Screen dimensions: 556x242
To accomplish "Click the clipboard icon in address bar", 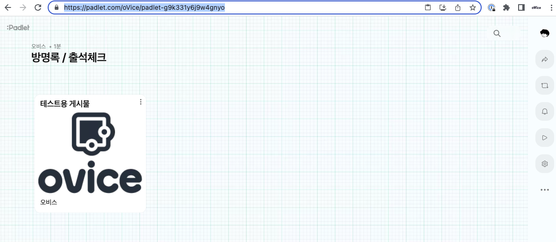I will coord(428,7).
